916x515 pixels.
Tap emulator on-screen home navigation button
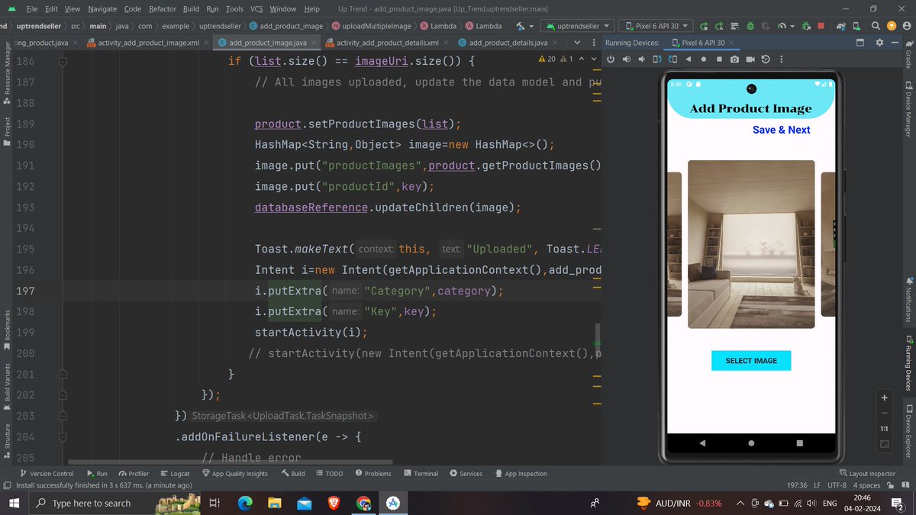(751, 443)
